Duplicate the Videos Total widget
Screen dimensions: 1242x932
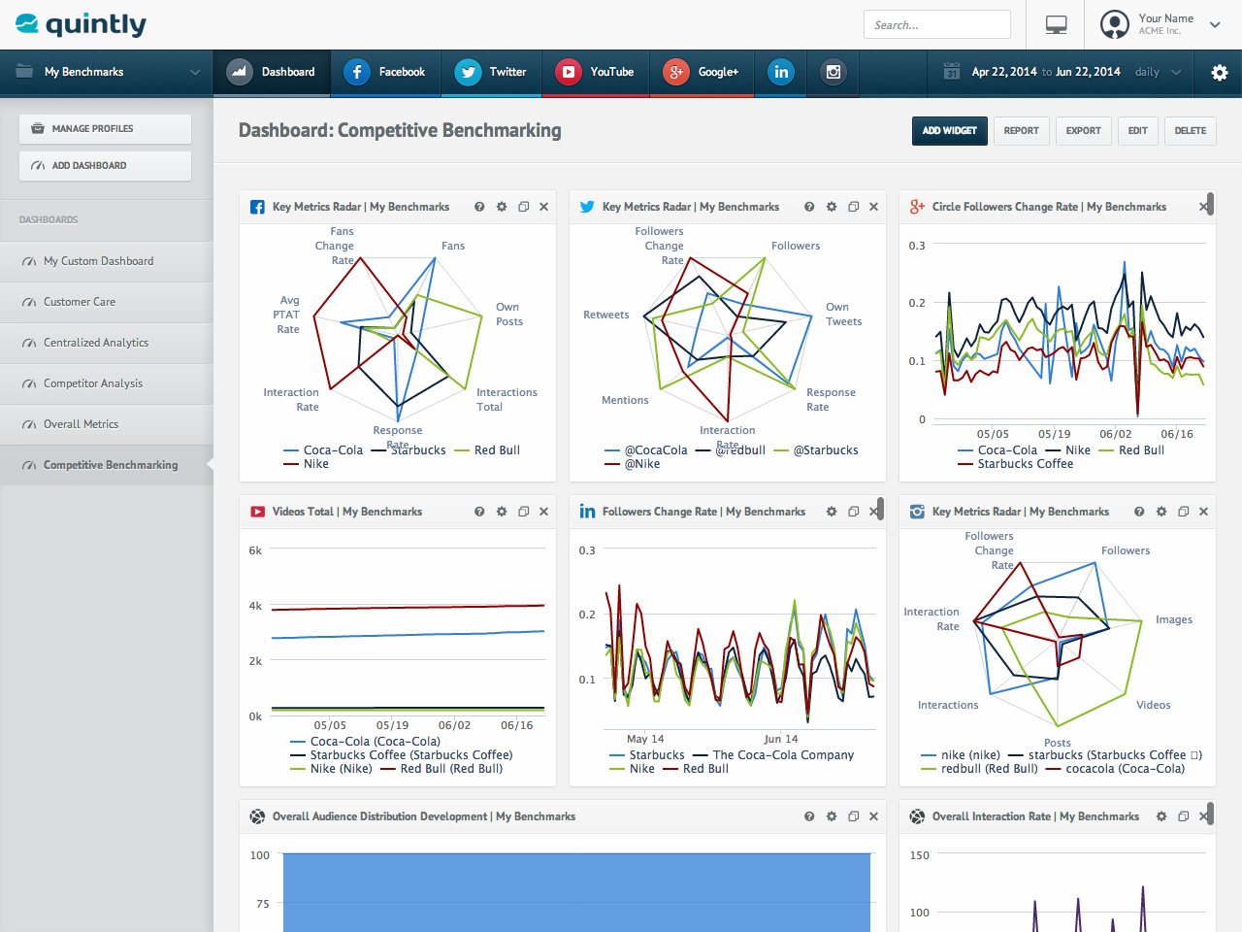coord(524,512)
